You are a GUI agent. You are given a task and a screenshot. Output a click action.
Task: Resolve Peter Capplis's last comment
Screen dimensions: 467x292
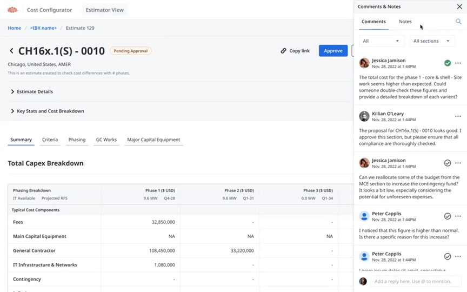pyautogui.click(x=448, y=256)
